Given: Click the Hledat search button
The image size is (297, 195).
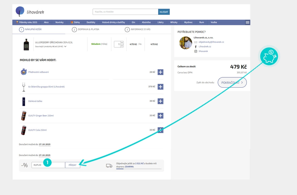Looking at the screenshot, I should coord(164,12).
